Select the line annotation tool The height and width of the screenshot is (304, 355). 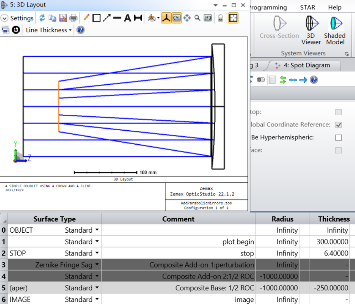point(117,18)
